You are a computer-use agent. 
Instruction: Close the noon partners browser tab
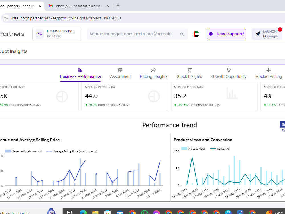[40, 6]
